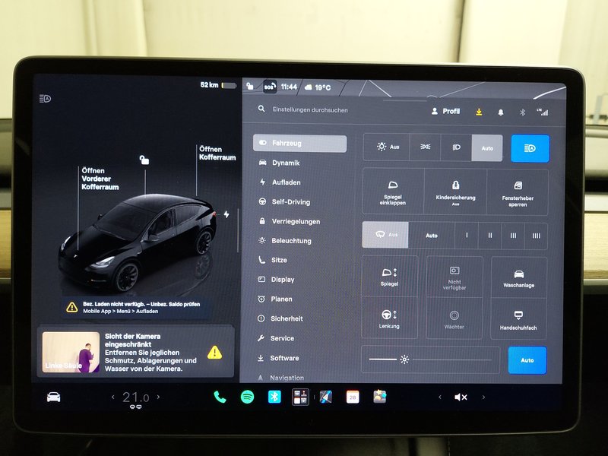The height and width of the screenshot is (456, 608).
Task: Tap the unlock padlock above the car
Action: coord(144,160)
